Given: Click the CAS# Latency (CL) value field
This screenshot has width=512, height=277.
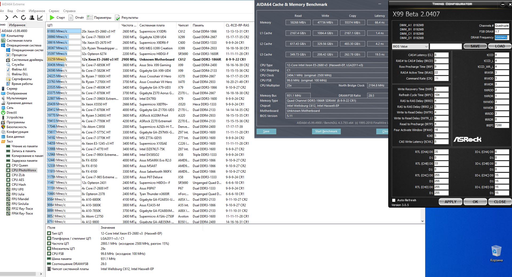Looking at the screenshot, I should tap(441, 55).
